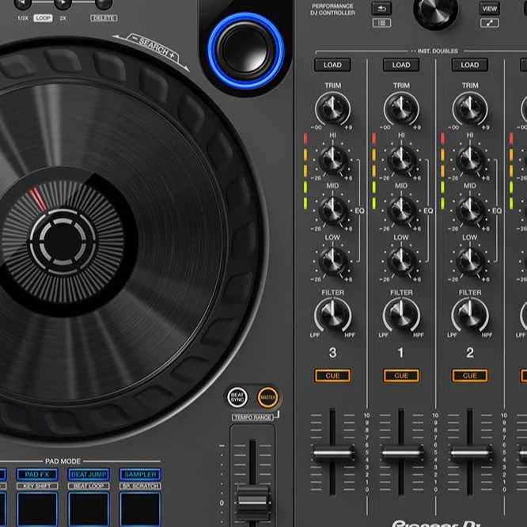The image size is (527, 527).
Task: Click the VIEW button
Action: (489, 9)
